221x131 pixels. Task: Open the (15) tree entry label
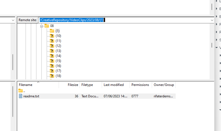coord(58,61)
